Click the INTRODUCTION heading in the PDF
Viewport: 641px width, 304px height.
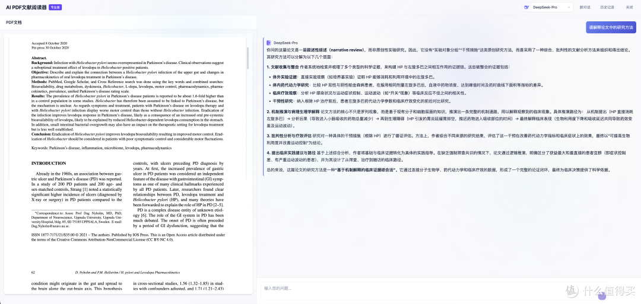(49, 163)
